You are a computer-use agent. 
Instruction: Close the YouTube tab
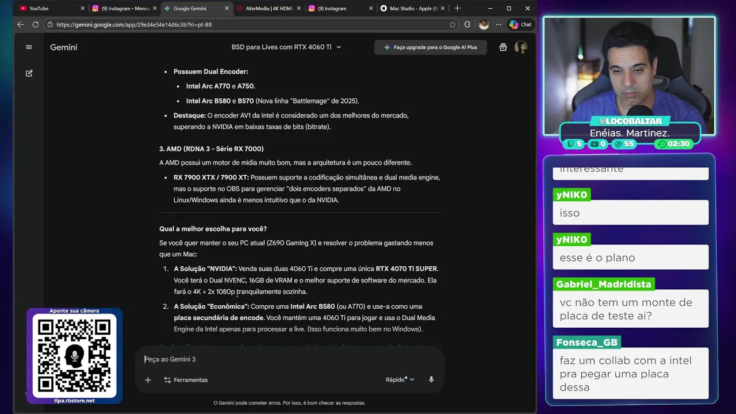82,9
